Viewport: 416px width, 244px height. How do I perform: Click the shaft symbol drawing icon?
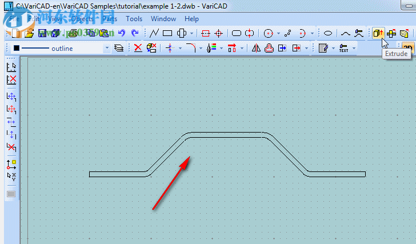(x=182, y=33)
